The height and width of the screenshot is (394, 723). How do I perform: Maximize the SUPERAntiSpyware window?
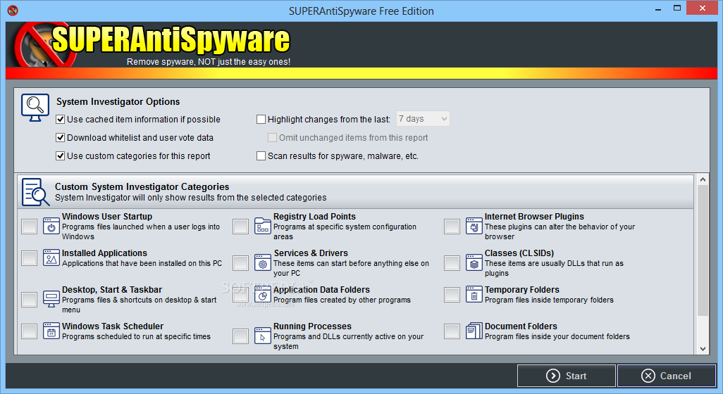click(x=677, y=8)
